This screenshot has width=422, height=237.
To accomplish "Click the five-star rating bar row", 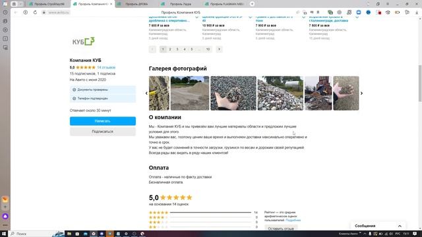I will pyautogui.click(x=203, y=213).
